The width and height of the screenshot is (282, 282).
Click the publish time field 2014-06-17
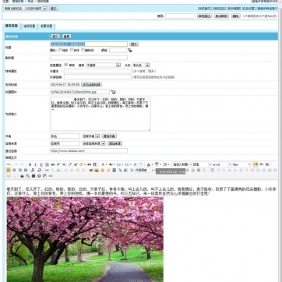tap(65, 85)
